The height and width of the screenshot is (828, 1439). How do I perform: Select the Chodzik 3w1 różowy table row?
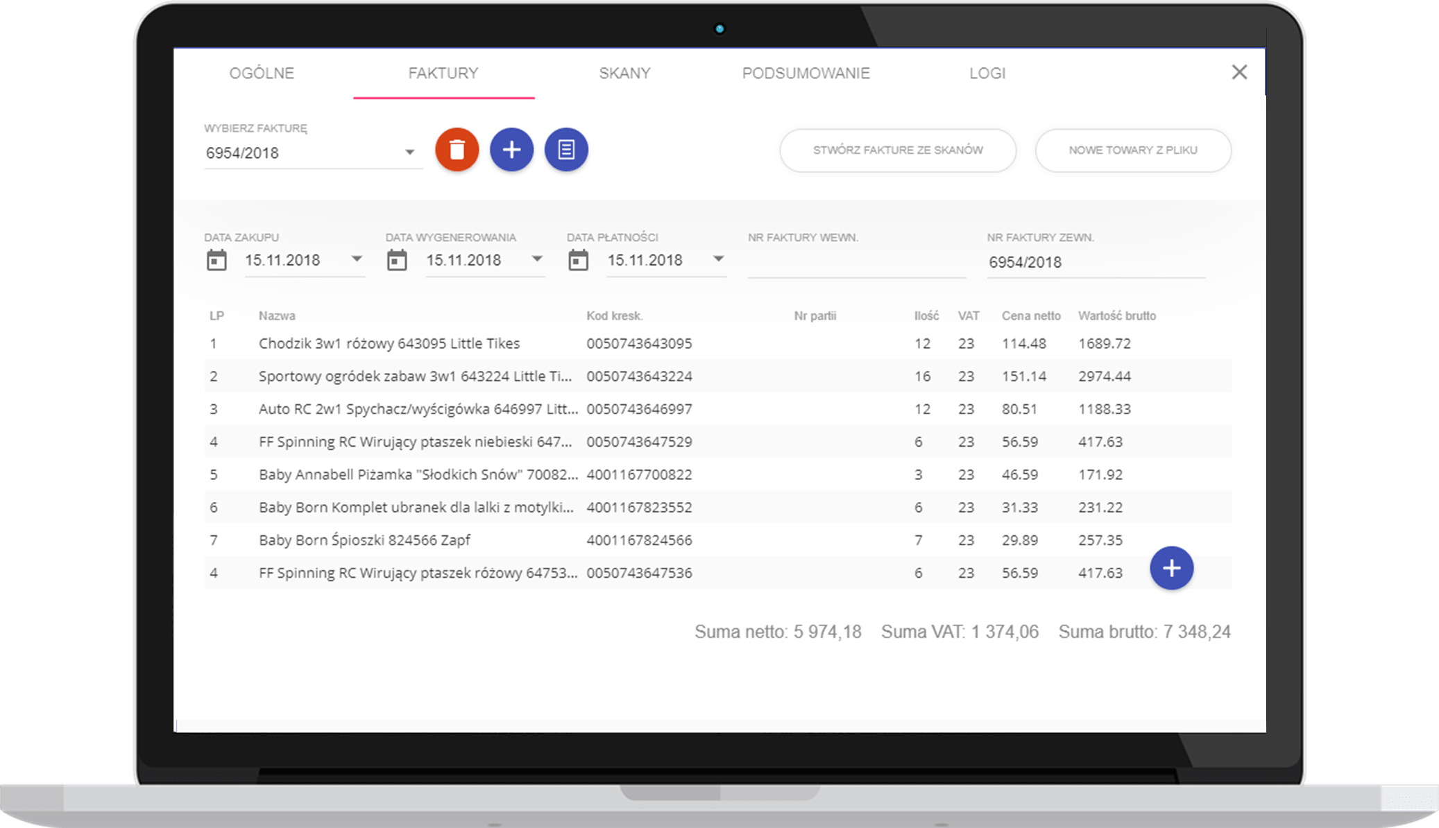click(x=486, y=343)
